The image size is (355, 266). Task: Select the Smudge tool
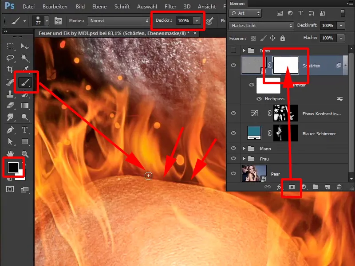[x=10, y=117]
